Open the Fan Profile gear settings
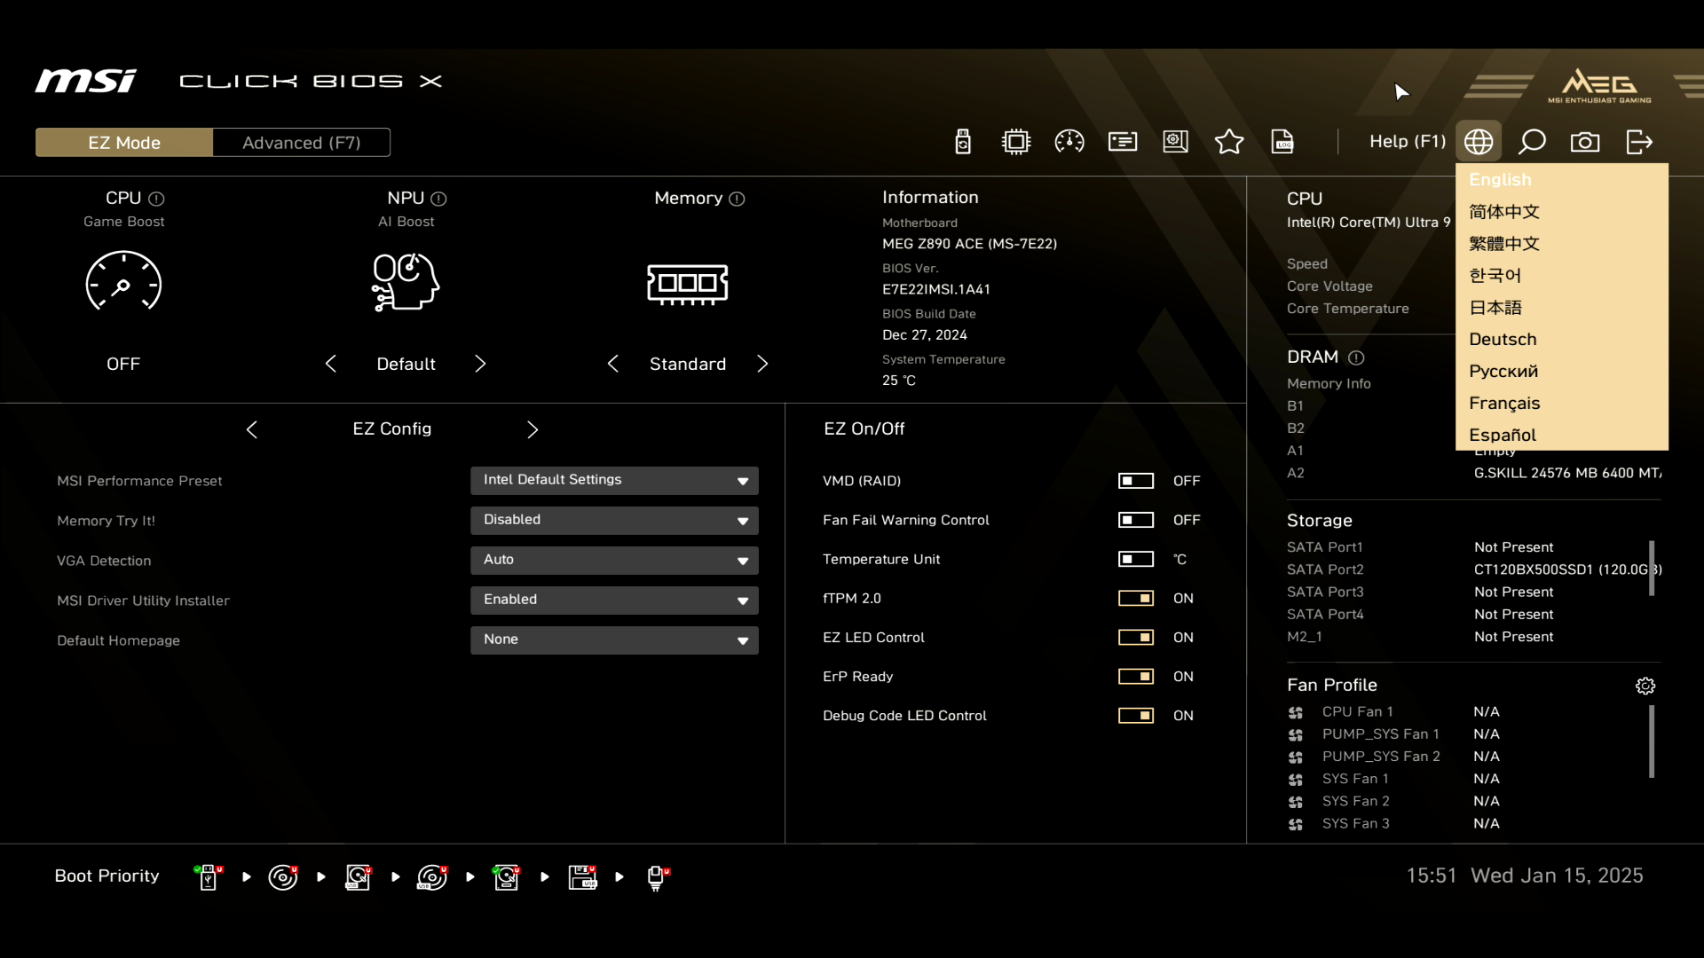1704x958 pixels. click(1645, 686)
